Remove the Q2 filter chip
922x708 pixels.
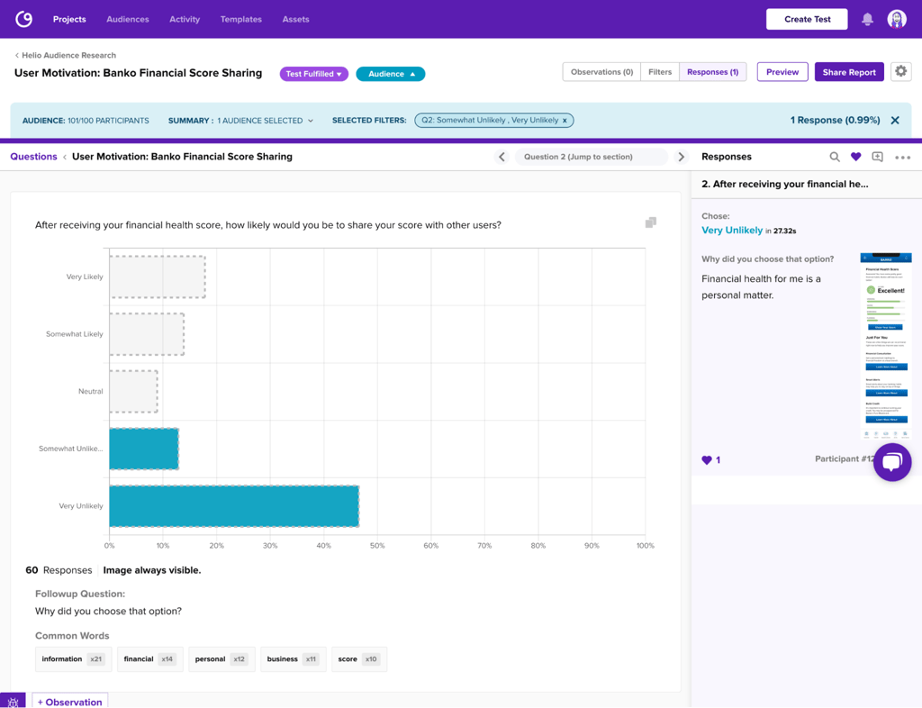pyautogui.click(x=565, y=121)
